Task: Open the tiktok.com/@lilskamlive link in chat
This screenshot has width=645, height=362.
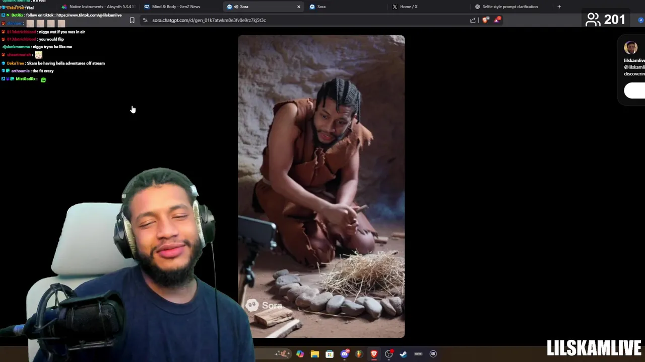Action: (89, 15)
